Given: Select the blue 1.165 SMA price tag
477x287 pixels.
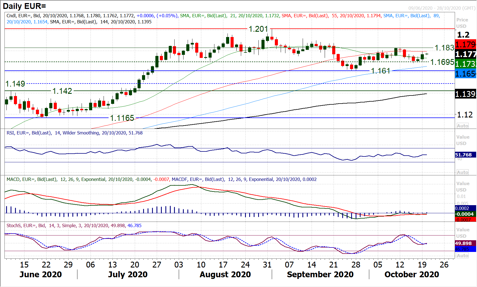Looking at the screenshot, I should pos(465,74).
